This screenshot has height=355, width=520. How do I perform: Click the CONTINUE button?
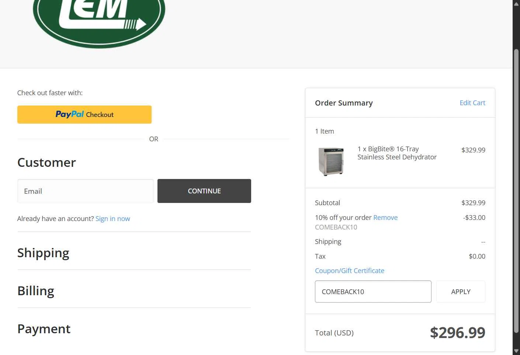204,191
